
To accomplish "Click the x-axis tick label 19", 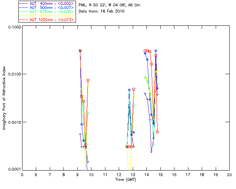I will 216,175.
